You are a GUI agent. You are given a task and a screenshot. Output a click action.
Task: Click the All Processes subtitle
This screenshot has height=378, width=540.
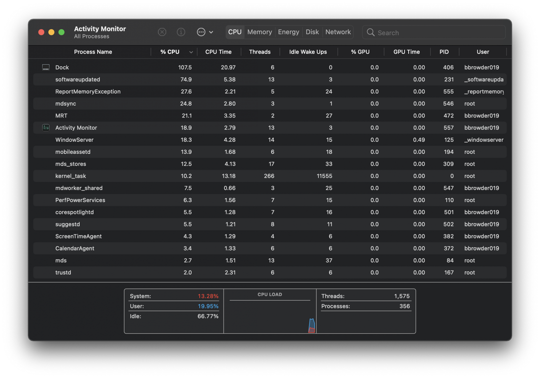click(92, 36)
